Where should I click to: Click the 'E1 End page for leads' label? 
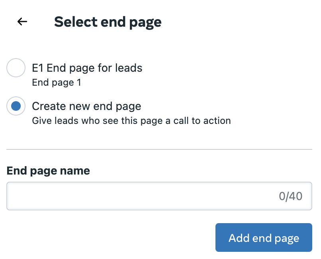click(87, 68)
